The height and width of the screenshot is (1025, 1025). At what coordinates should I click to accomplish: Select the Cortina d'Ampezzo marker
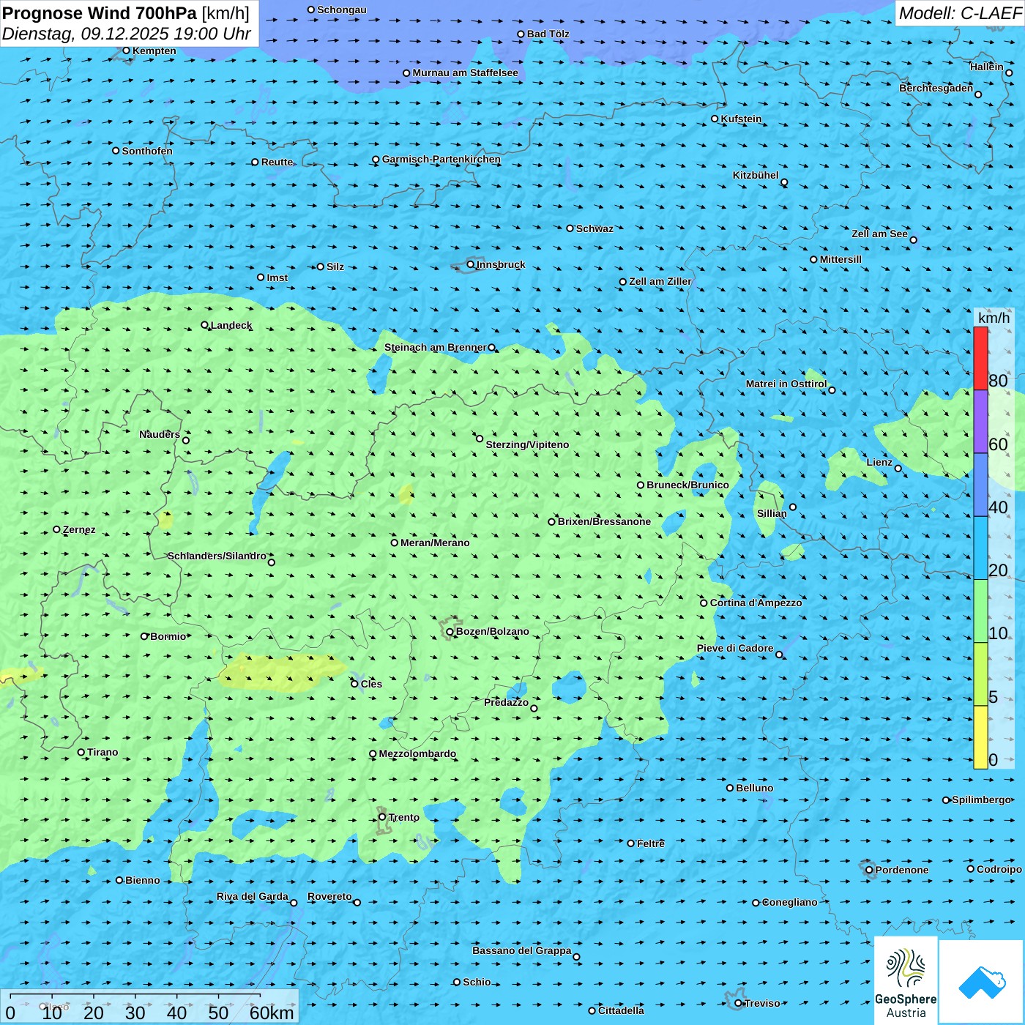(704, 603)
